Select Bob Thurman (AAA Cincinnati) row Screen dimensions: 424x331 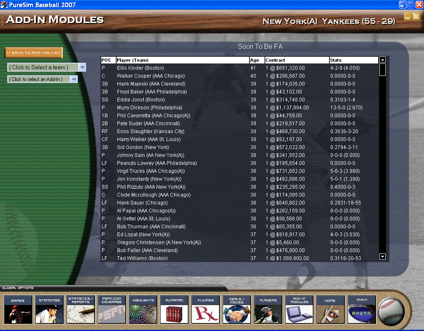[239, 227]
